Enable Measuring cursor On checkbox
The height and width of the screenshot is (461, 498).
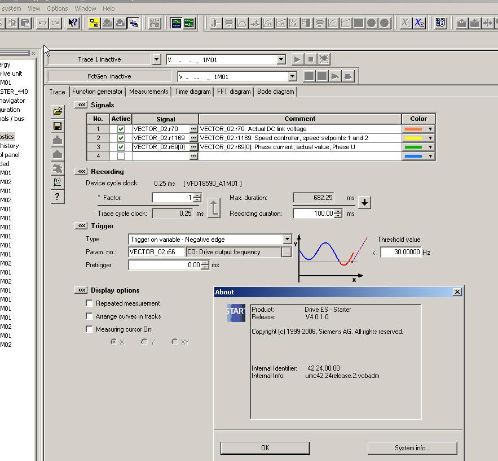click(89, 329)
